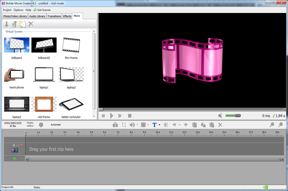This screenshot has height=191, width=288.
Task: Click the redo arrow icon
Action: pos(186,125)
